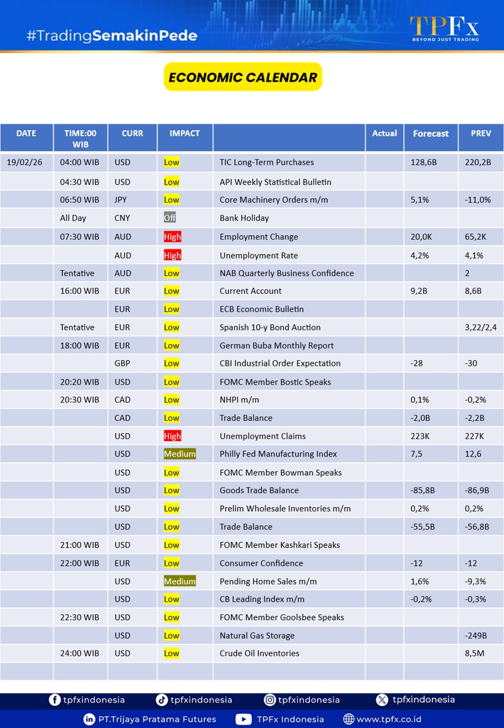Click the Crude Oil Inventories event name

pos(259,654)
